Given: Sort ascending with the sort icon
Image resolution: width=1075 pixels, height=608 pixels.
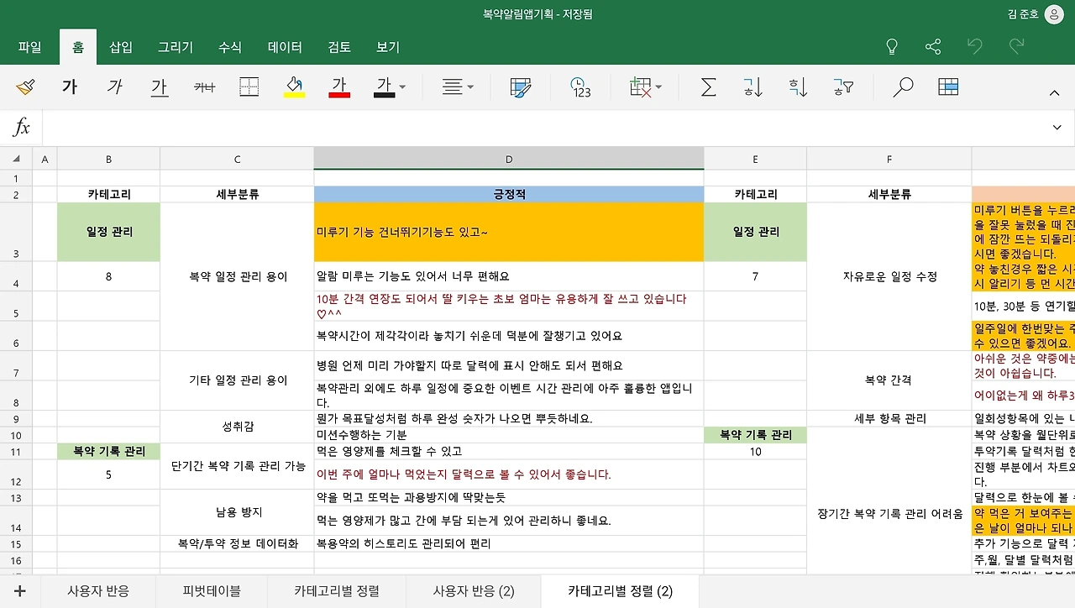Looking at the screenshot, I should 752,86.
